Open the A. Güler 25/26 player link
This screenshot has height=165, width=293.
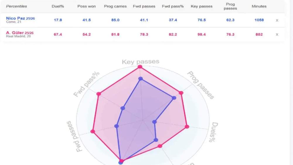tap(20, 33)
